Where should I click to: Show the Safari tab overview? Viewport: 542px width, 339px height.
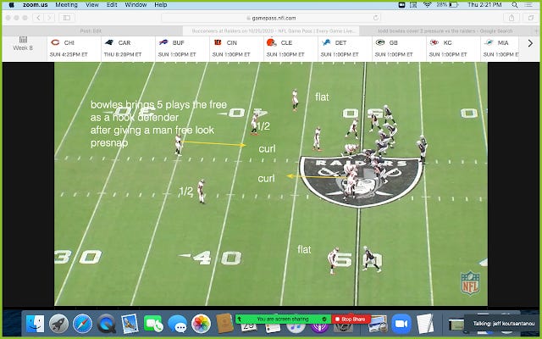(x=531, y=18)
